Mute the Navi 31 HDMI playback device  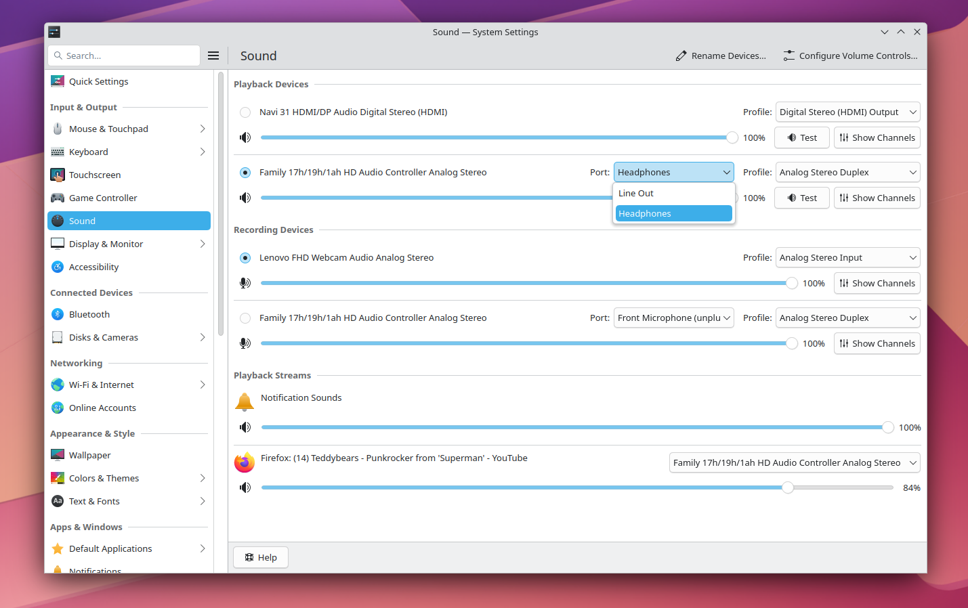(x=245, y=137)
